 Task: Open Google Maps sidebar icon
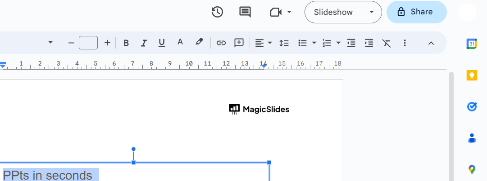472,169
